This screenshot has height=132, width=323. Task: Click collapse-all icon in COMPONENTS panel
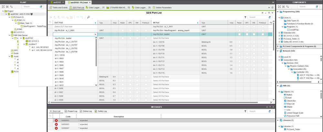(284, 6)
